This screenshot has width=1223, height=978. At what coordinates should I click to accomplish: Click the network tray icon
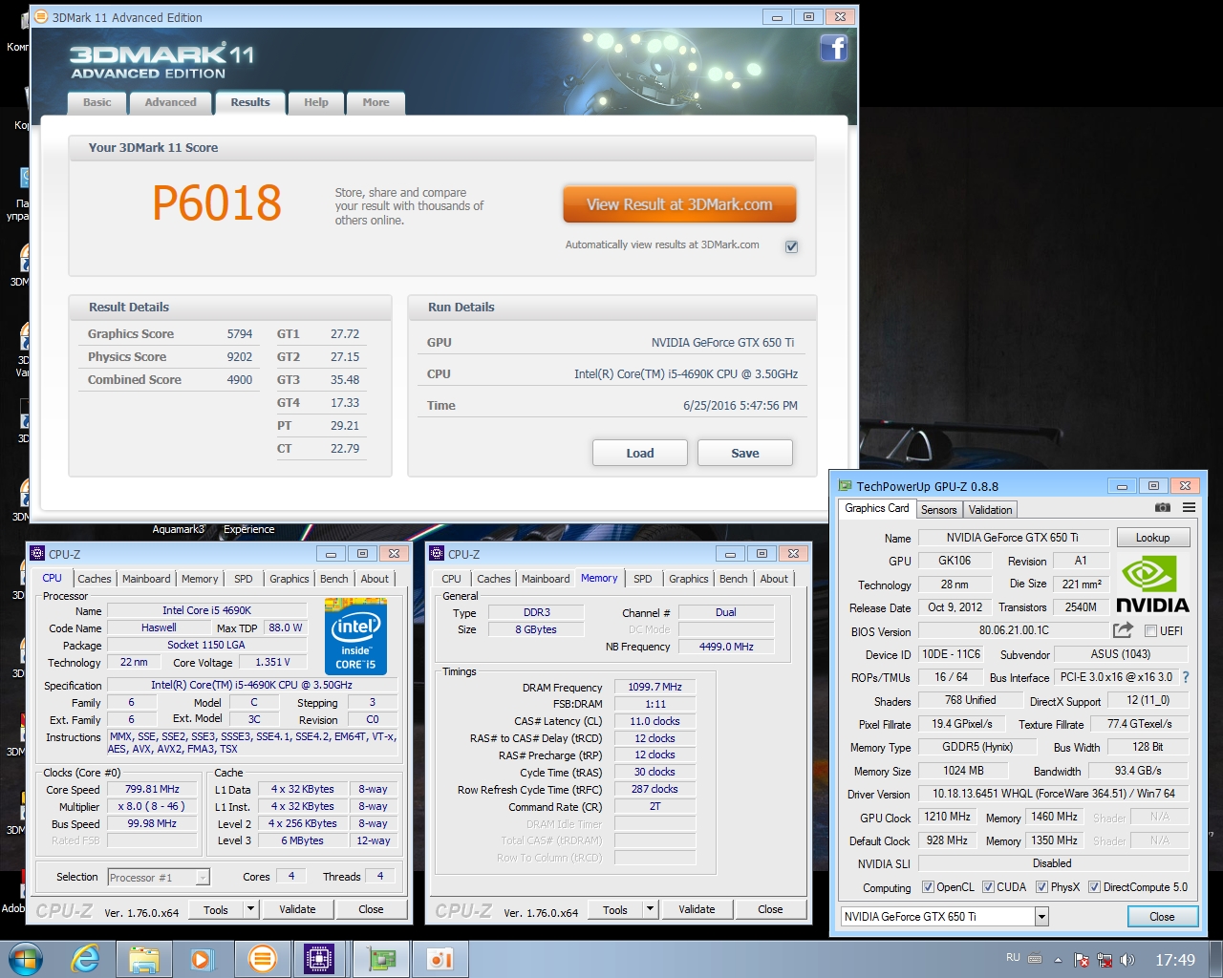point(1105,960)
